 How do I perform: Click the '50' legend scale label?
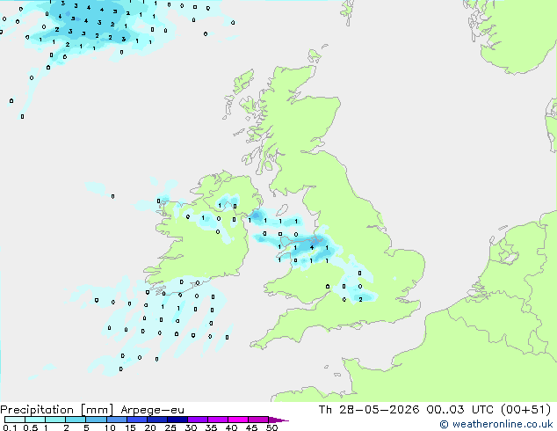pyautogui.click(x=272, y=427)
